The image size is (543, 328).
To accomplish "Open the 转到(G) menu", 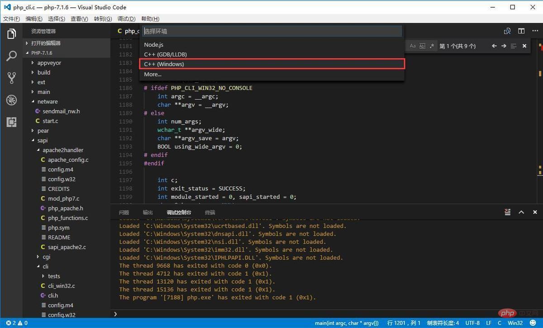I will (103, 19).
